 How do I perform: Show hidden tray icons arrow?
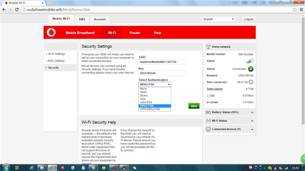pyautogui.click(x=265, y=168)
